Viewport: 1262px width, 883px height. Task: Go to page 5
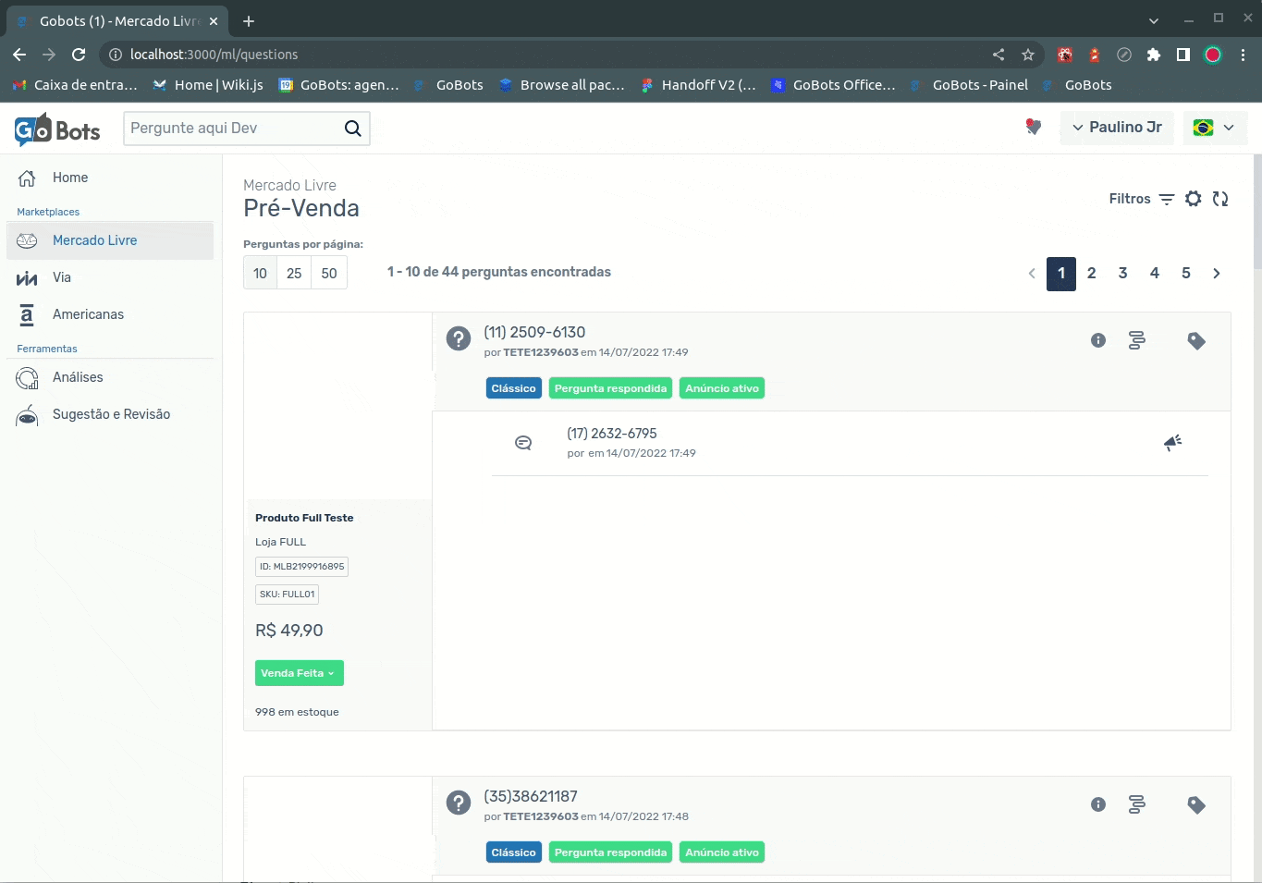(x=1186, y=273)
